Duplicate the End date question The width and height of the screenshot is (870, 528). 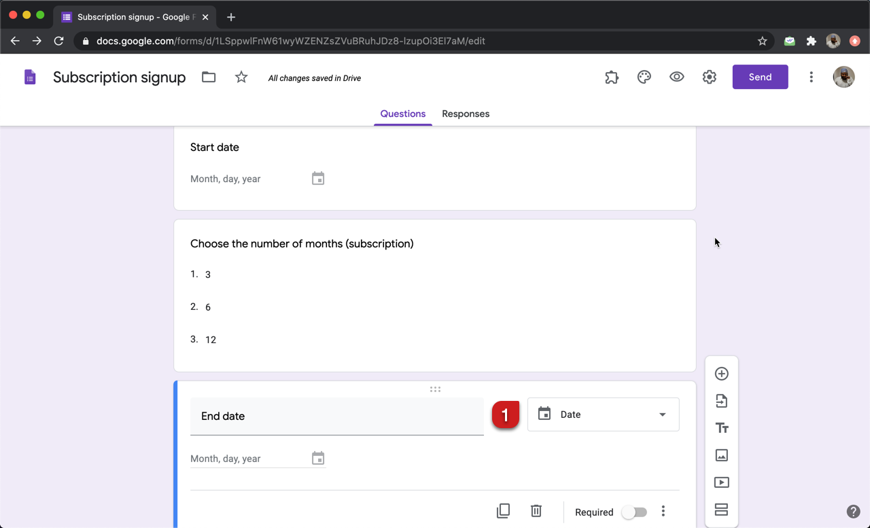(504, 510)
